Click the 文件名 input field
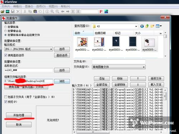 pyautogui.click(x=119, y=61)
